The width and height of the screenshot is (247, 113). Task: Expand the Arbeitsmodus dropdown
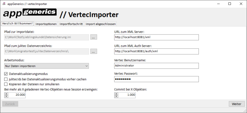[x=47, y=66]
